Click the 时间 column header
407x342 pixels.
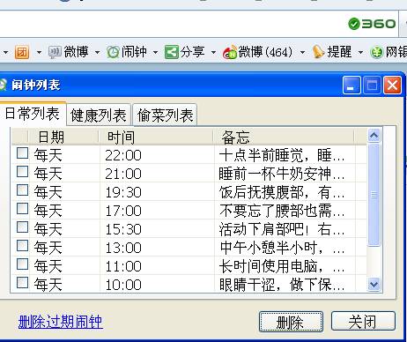[156, 137]
